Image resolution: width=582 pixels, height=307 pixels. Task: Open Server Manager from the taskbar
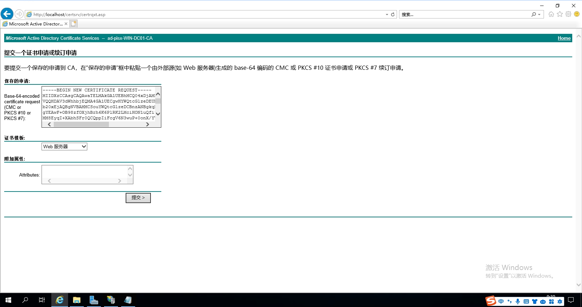(x=94, y=300)
